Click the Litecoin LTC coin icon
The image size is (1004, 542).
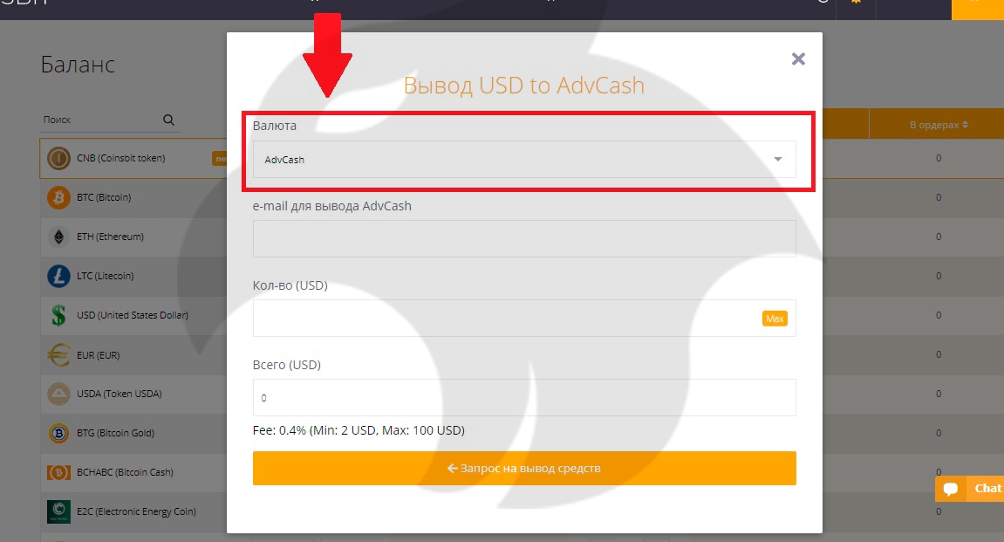tap(58, 277)
